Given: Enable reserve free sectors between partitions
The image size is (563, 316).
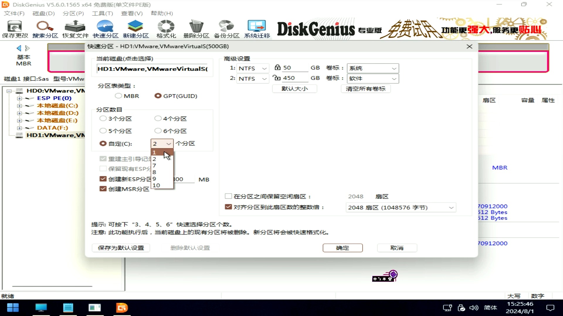Looking at the screenshot, I should (x=228, y=196).
